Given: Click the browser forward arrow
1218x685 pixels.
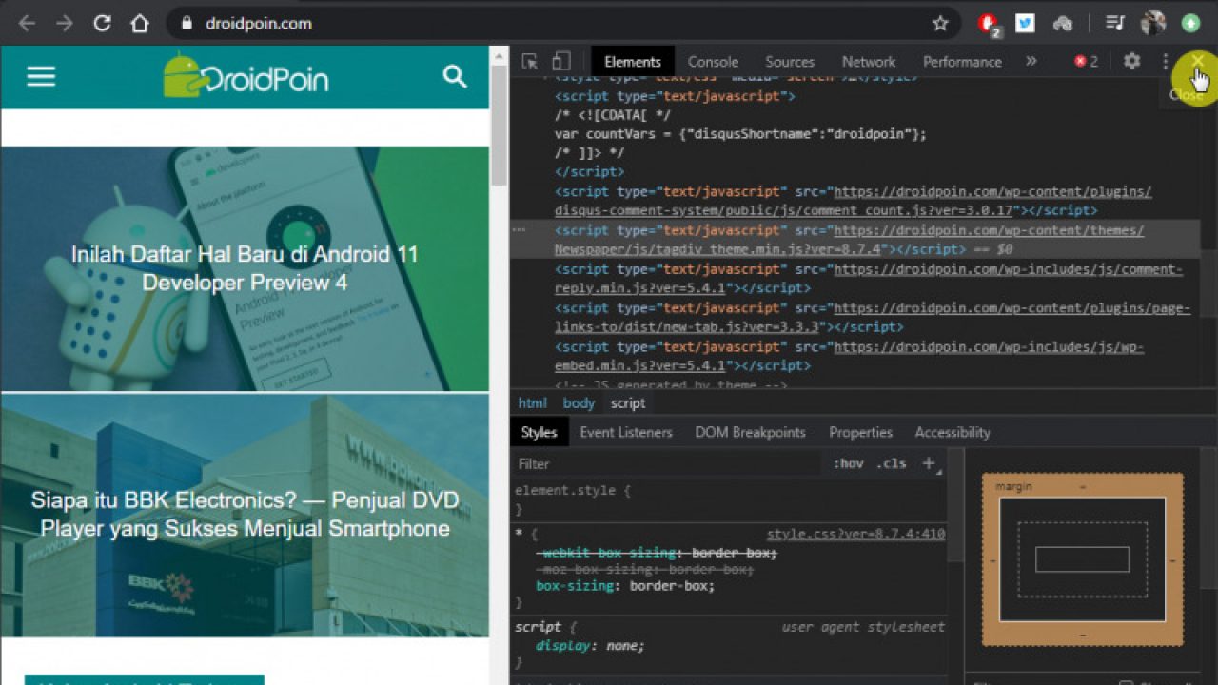Looking at the screenshot, I should point(64,24).
